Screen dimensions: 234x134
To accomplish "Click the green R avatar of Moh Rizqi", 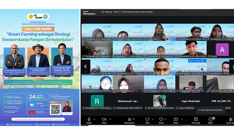I will click(97, 101).
